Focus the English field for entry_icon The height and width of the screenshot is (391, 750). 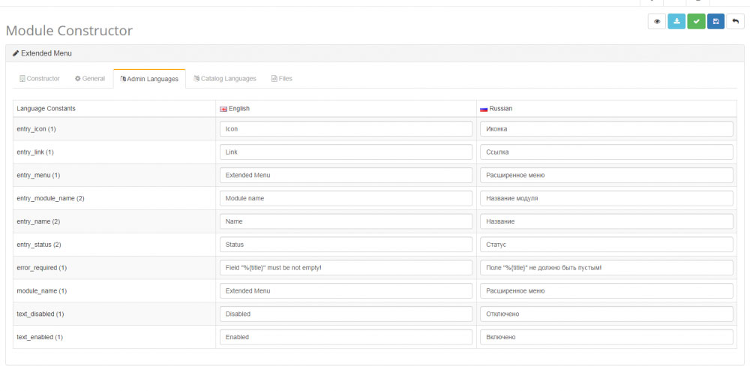[x=346, y=129]
